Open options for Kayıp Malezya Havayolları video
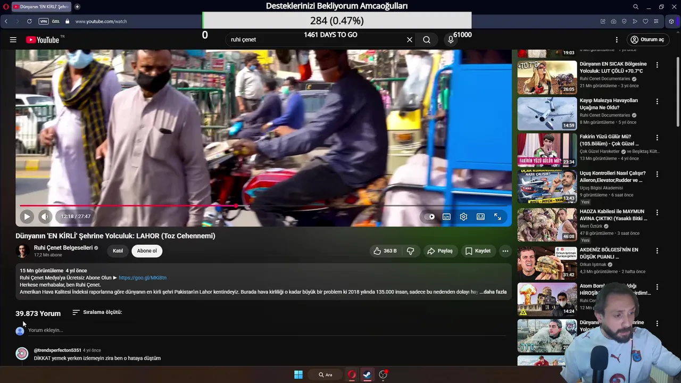The height and width of the screenshot is (383, 681). tap(657, 101)
